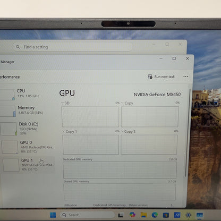The width and height of the screenshot is (221, 221).
Task: Close the Settings window behind Task Manager
Action: (180, 44)
